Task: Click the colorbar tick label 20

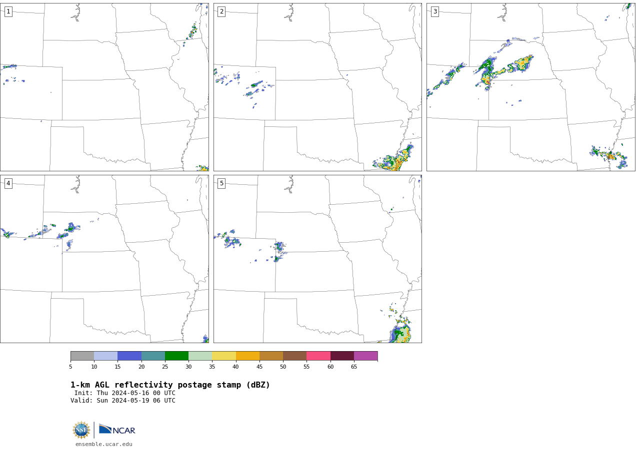Action: point(141,367)
